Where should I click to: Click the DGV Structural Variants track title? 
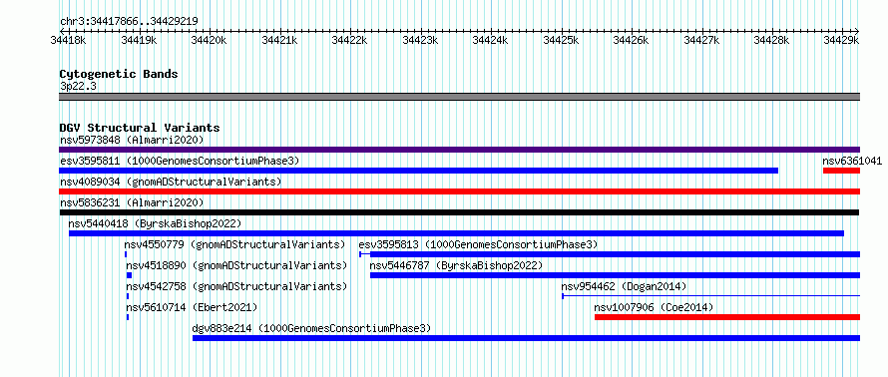140,128
